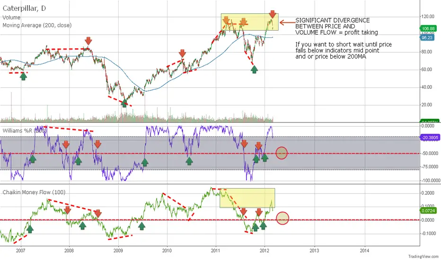
Task: Click the 40.00 price axis label
Action: [x=426, y=87]
